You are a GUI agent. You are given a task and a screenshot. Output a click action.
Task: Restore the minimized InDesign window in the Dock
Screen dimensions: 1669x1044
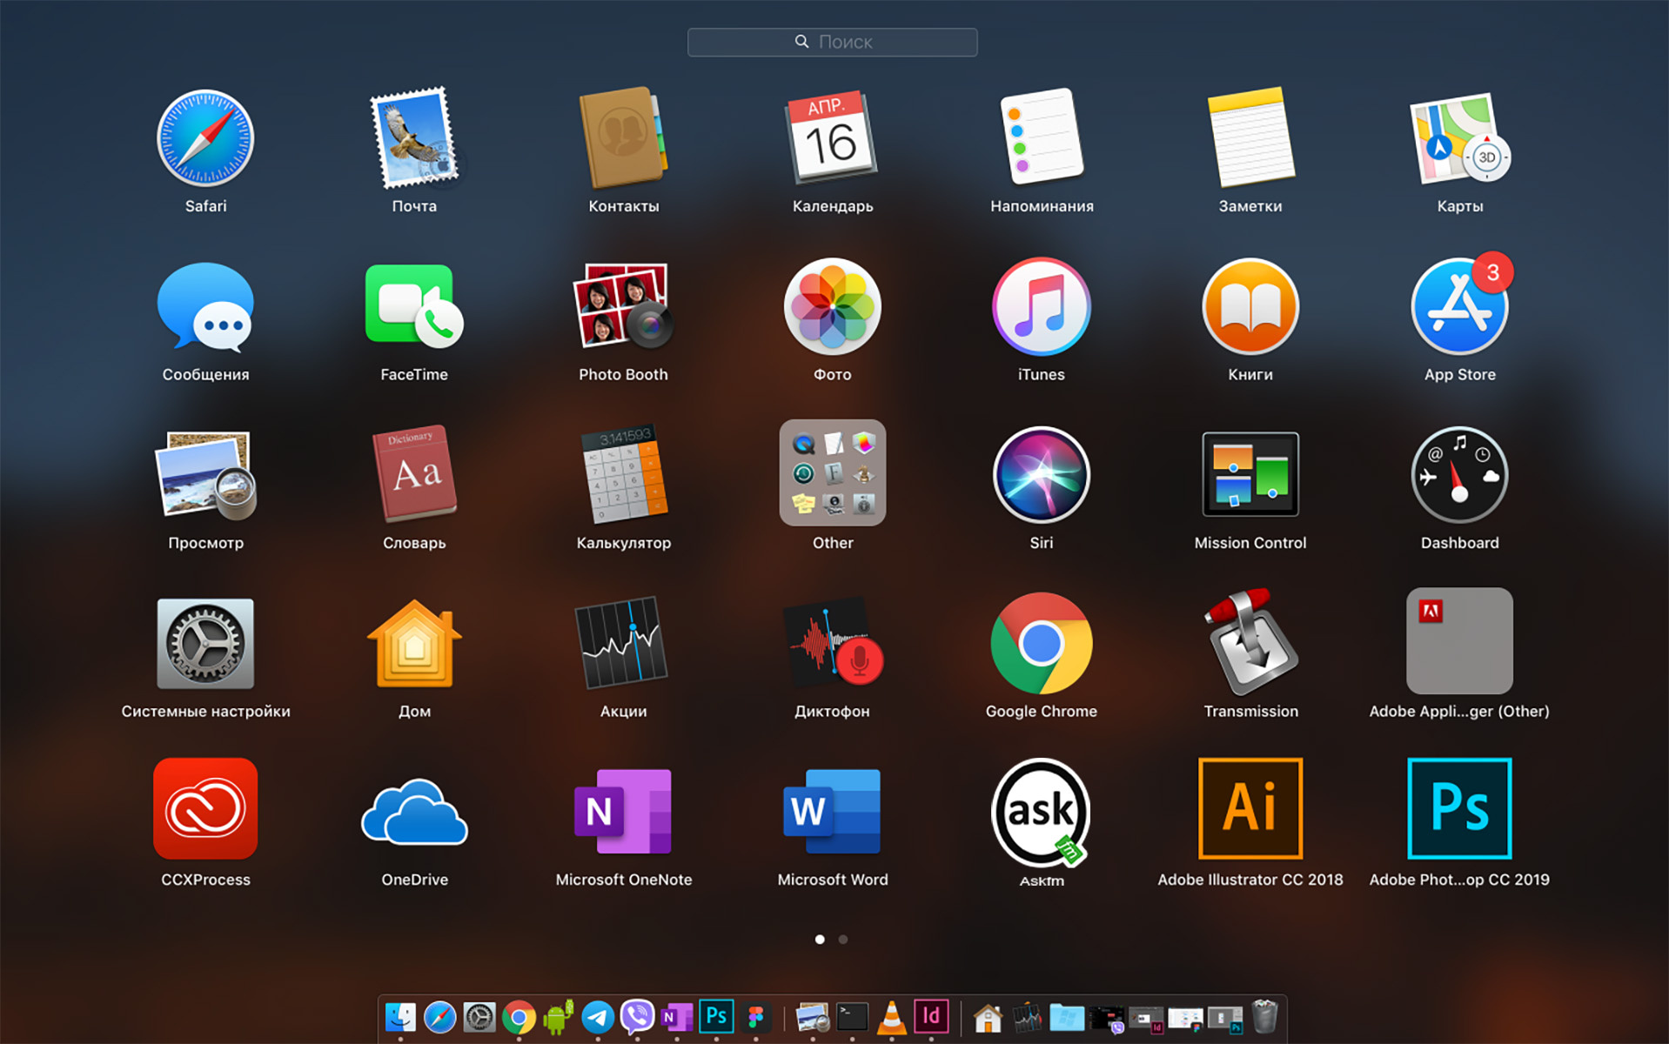[1147, 1019]
